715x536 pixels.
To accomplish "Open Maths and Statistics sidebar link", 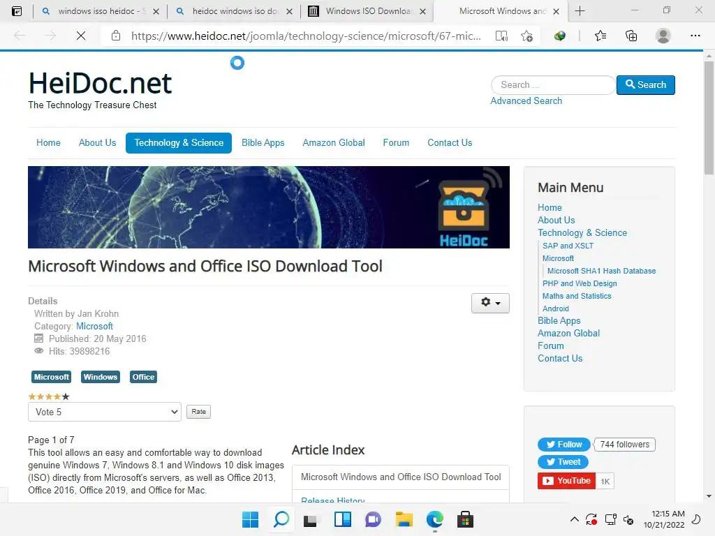I will 577,296.
